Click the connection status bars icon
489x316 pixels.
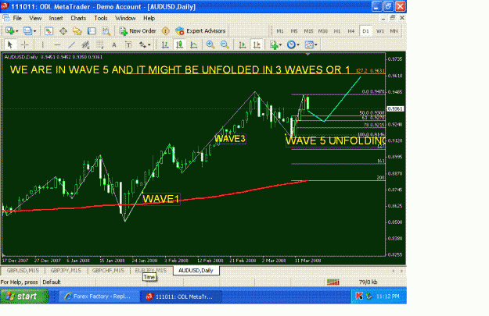[333, 282]
